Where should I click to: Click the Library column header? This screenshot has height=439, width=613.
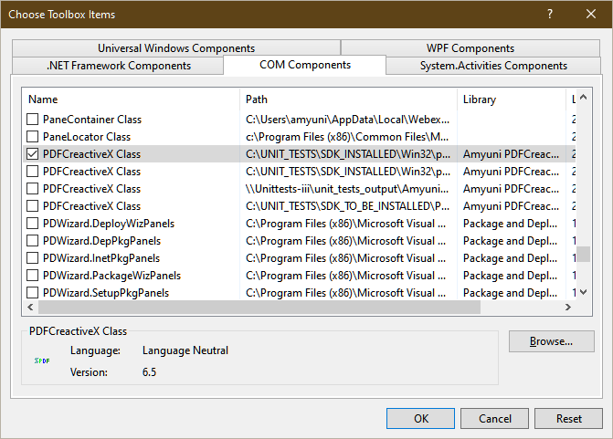tap(511, 99)
